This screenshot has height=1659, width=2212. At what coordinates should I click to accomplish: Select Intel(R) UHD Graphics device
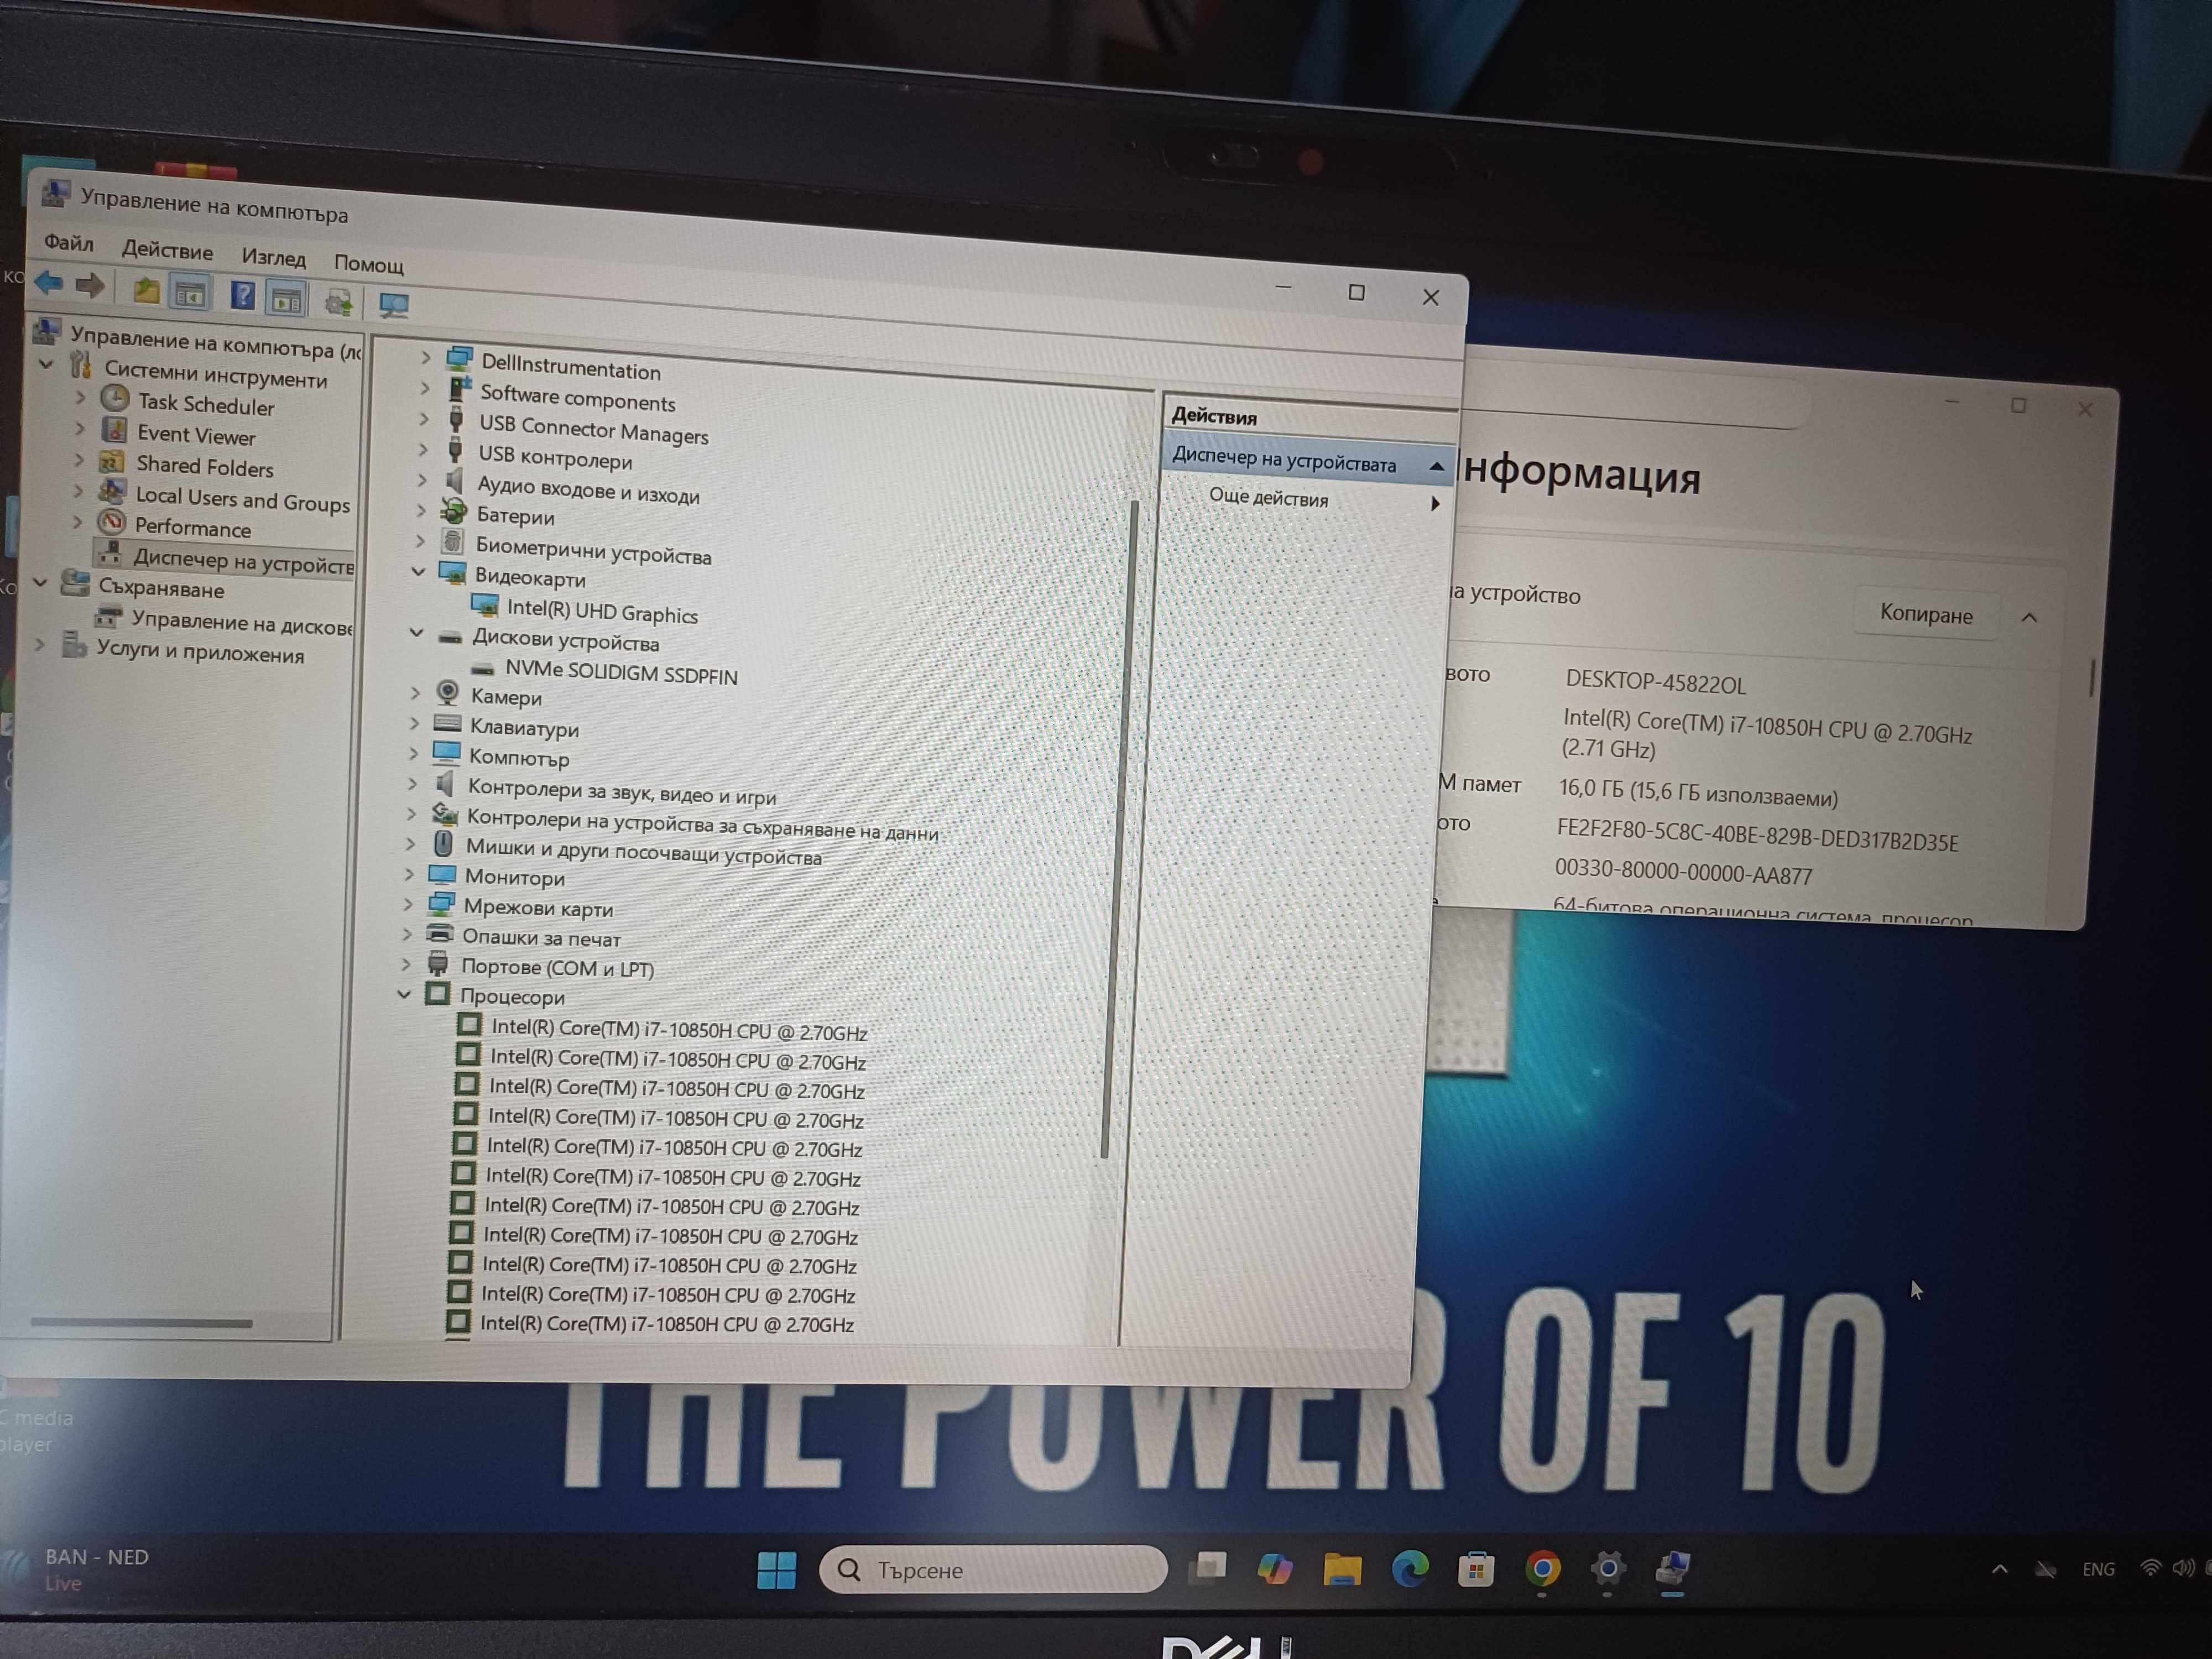click(x=602, y=611)
